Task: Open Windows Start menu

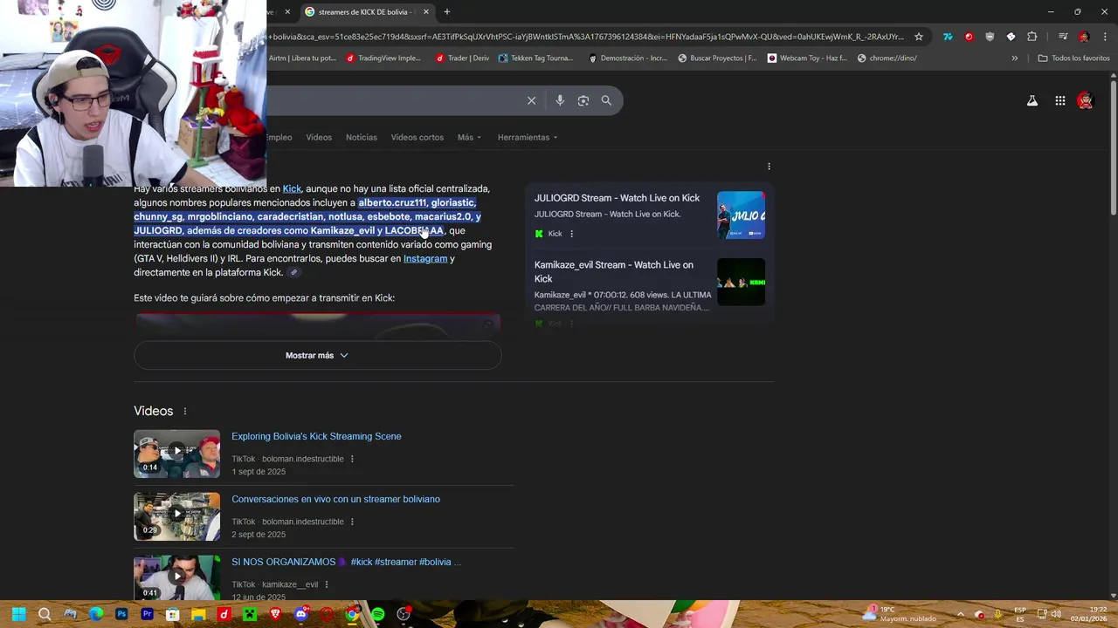Action: coord(18,614)
